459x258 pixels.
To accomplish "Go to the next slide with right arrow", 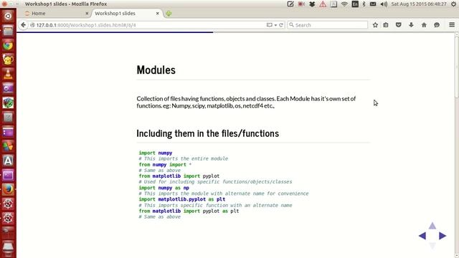I will pos(443,236).
